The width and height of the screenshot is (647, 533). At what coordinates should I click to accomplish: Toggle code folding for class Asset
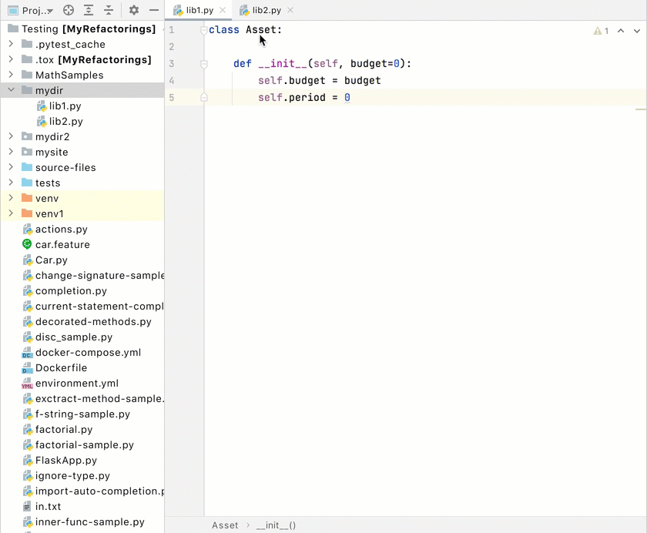pos(204,31)
